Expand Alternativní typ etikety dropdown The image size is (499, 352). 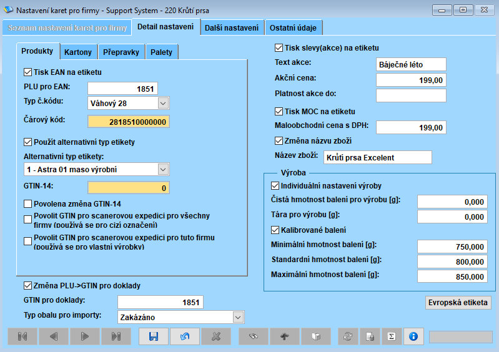pyautogui.click(x=163, y=170)
